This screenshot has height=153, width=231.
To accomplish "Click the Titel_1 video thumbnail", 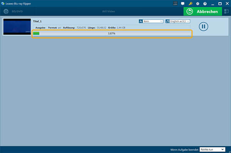I will [17, 26].
